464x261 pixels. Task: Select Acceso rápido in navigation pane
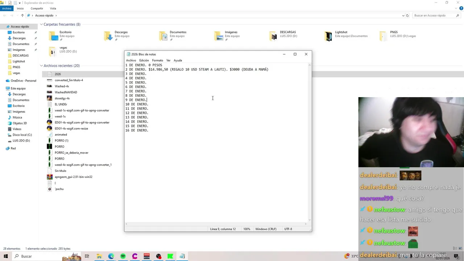20,26
